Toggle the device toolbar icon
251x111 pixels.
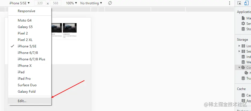246,3
